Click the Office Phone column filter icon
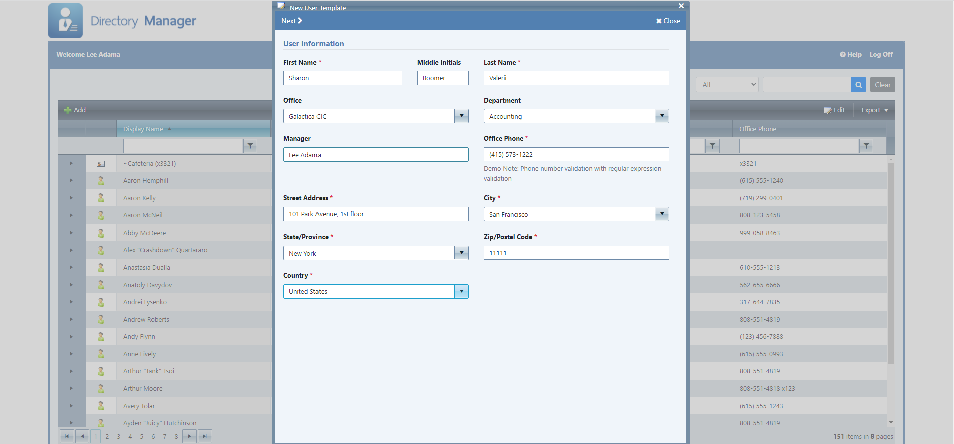The height and width of the screenshot is (444, 954). click(x=866, y=146)
